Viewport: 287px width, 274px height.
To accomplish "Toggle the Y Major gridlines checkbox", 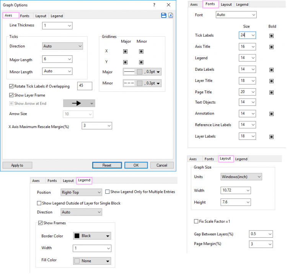I will pos(125,62).
